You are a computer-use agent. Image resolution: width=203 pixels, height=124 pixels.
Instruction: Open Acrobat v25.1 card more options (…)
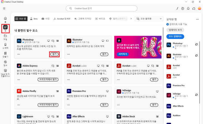pos(69,80)
